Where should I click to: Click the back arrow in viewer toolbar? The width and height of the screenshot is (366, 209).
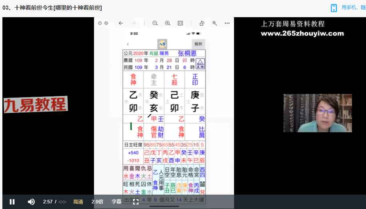pyautogui.click(x=121, y=23)
